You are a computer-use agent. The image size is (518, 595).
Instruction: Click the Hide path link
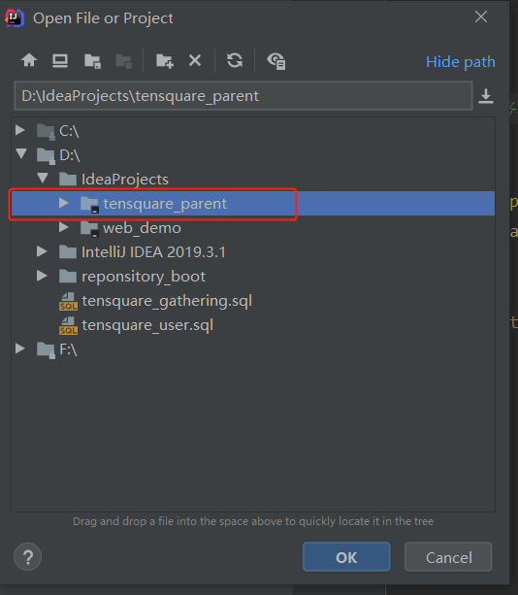(461, 61)
